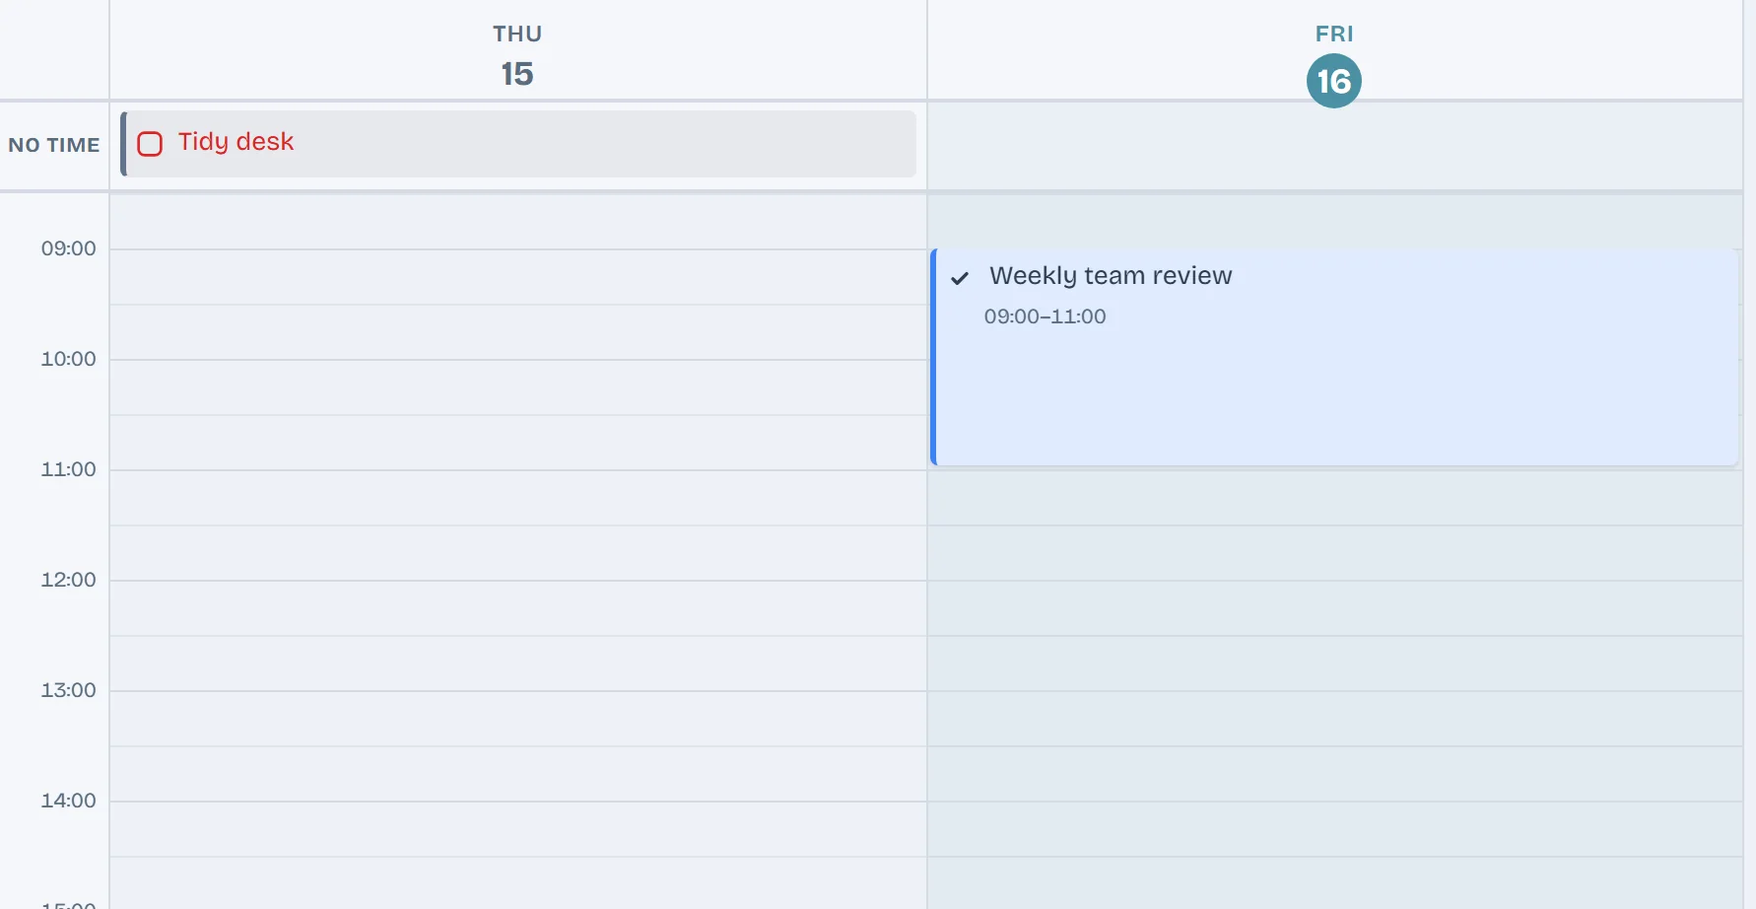The height and width of the screenshot is (909, 1756).
Task: Click the 11:00 time label
Action: pos(69,469)
